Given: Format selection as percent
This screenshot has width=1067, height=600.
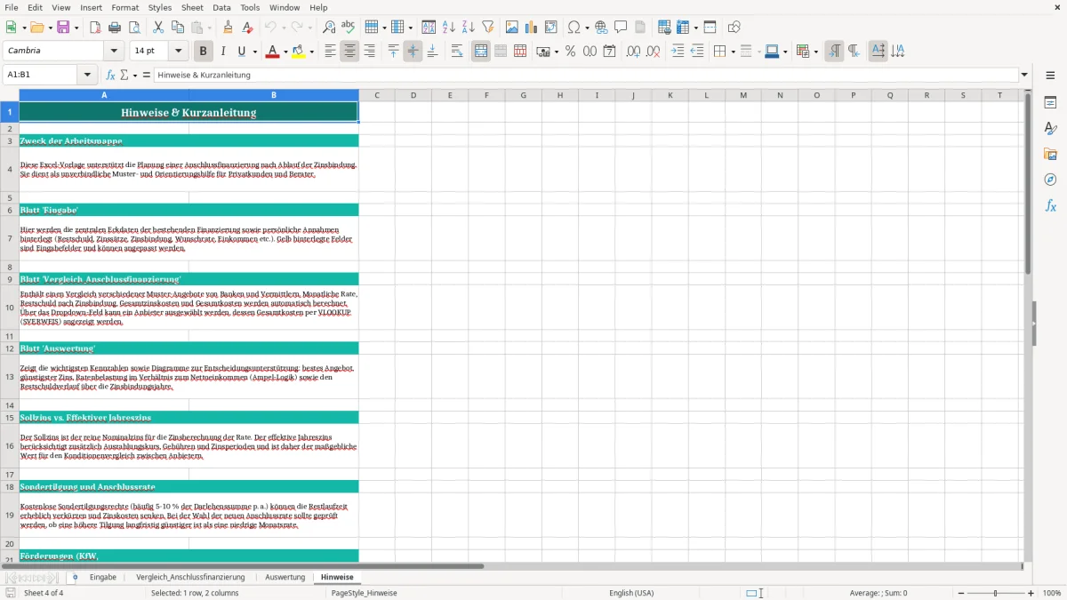Looking at the screenshot, I should (570, 52).
